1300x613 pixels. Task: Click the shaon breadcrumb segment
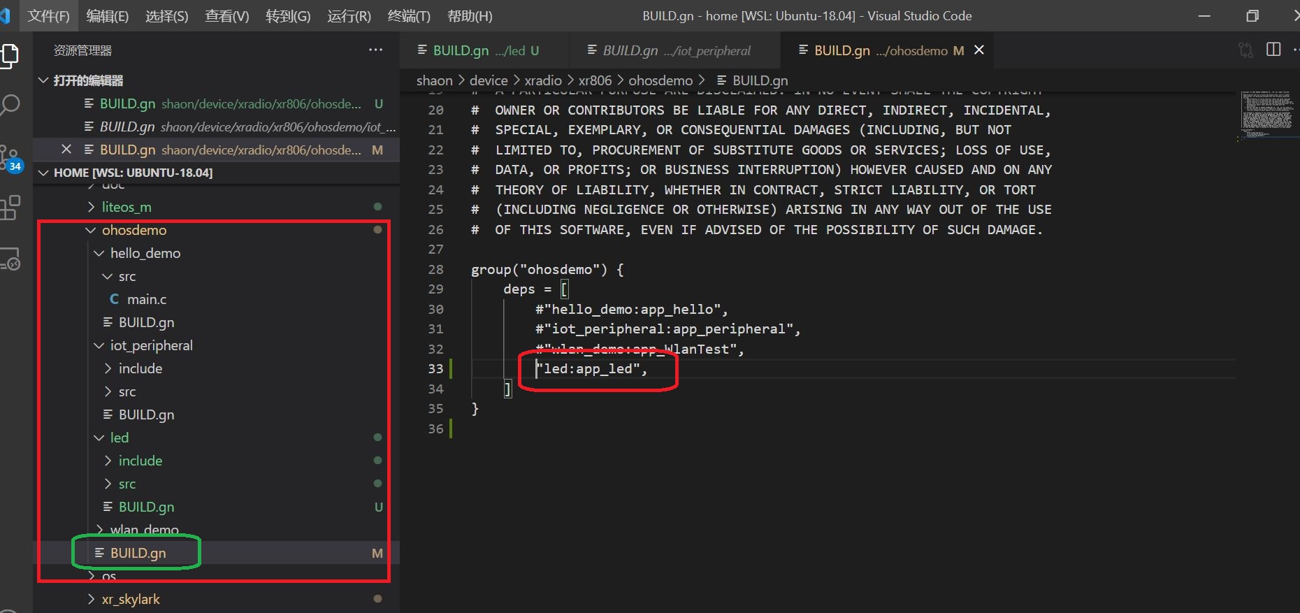coord(435,80)
